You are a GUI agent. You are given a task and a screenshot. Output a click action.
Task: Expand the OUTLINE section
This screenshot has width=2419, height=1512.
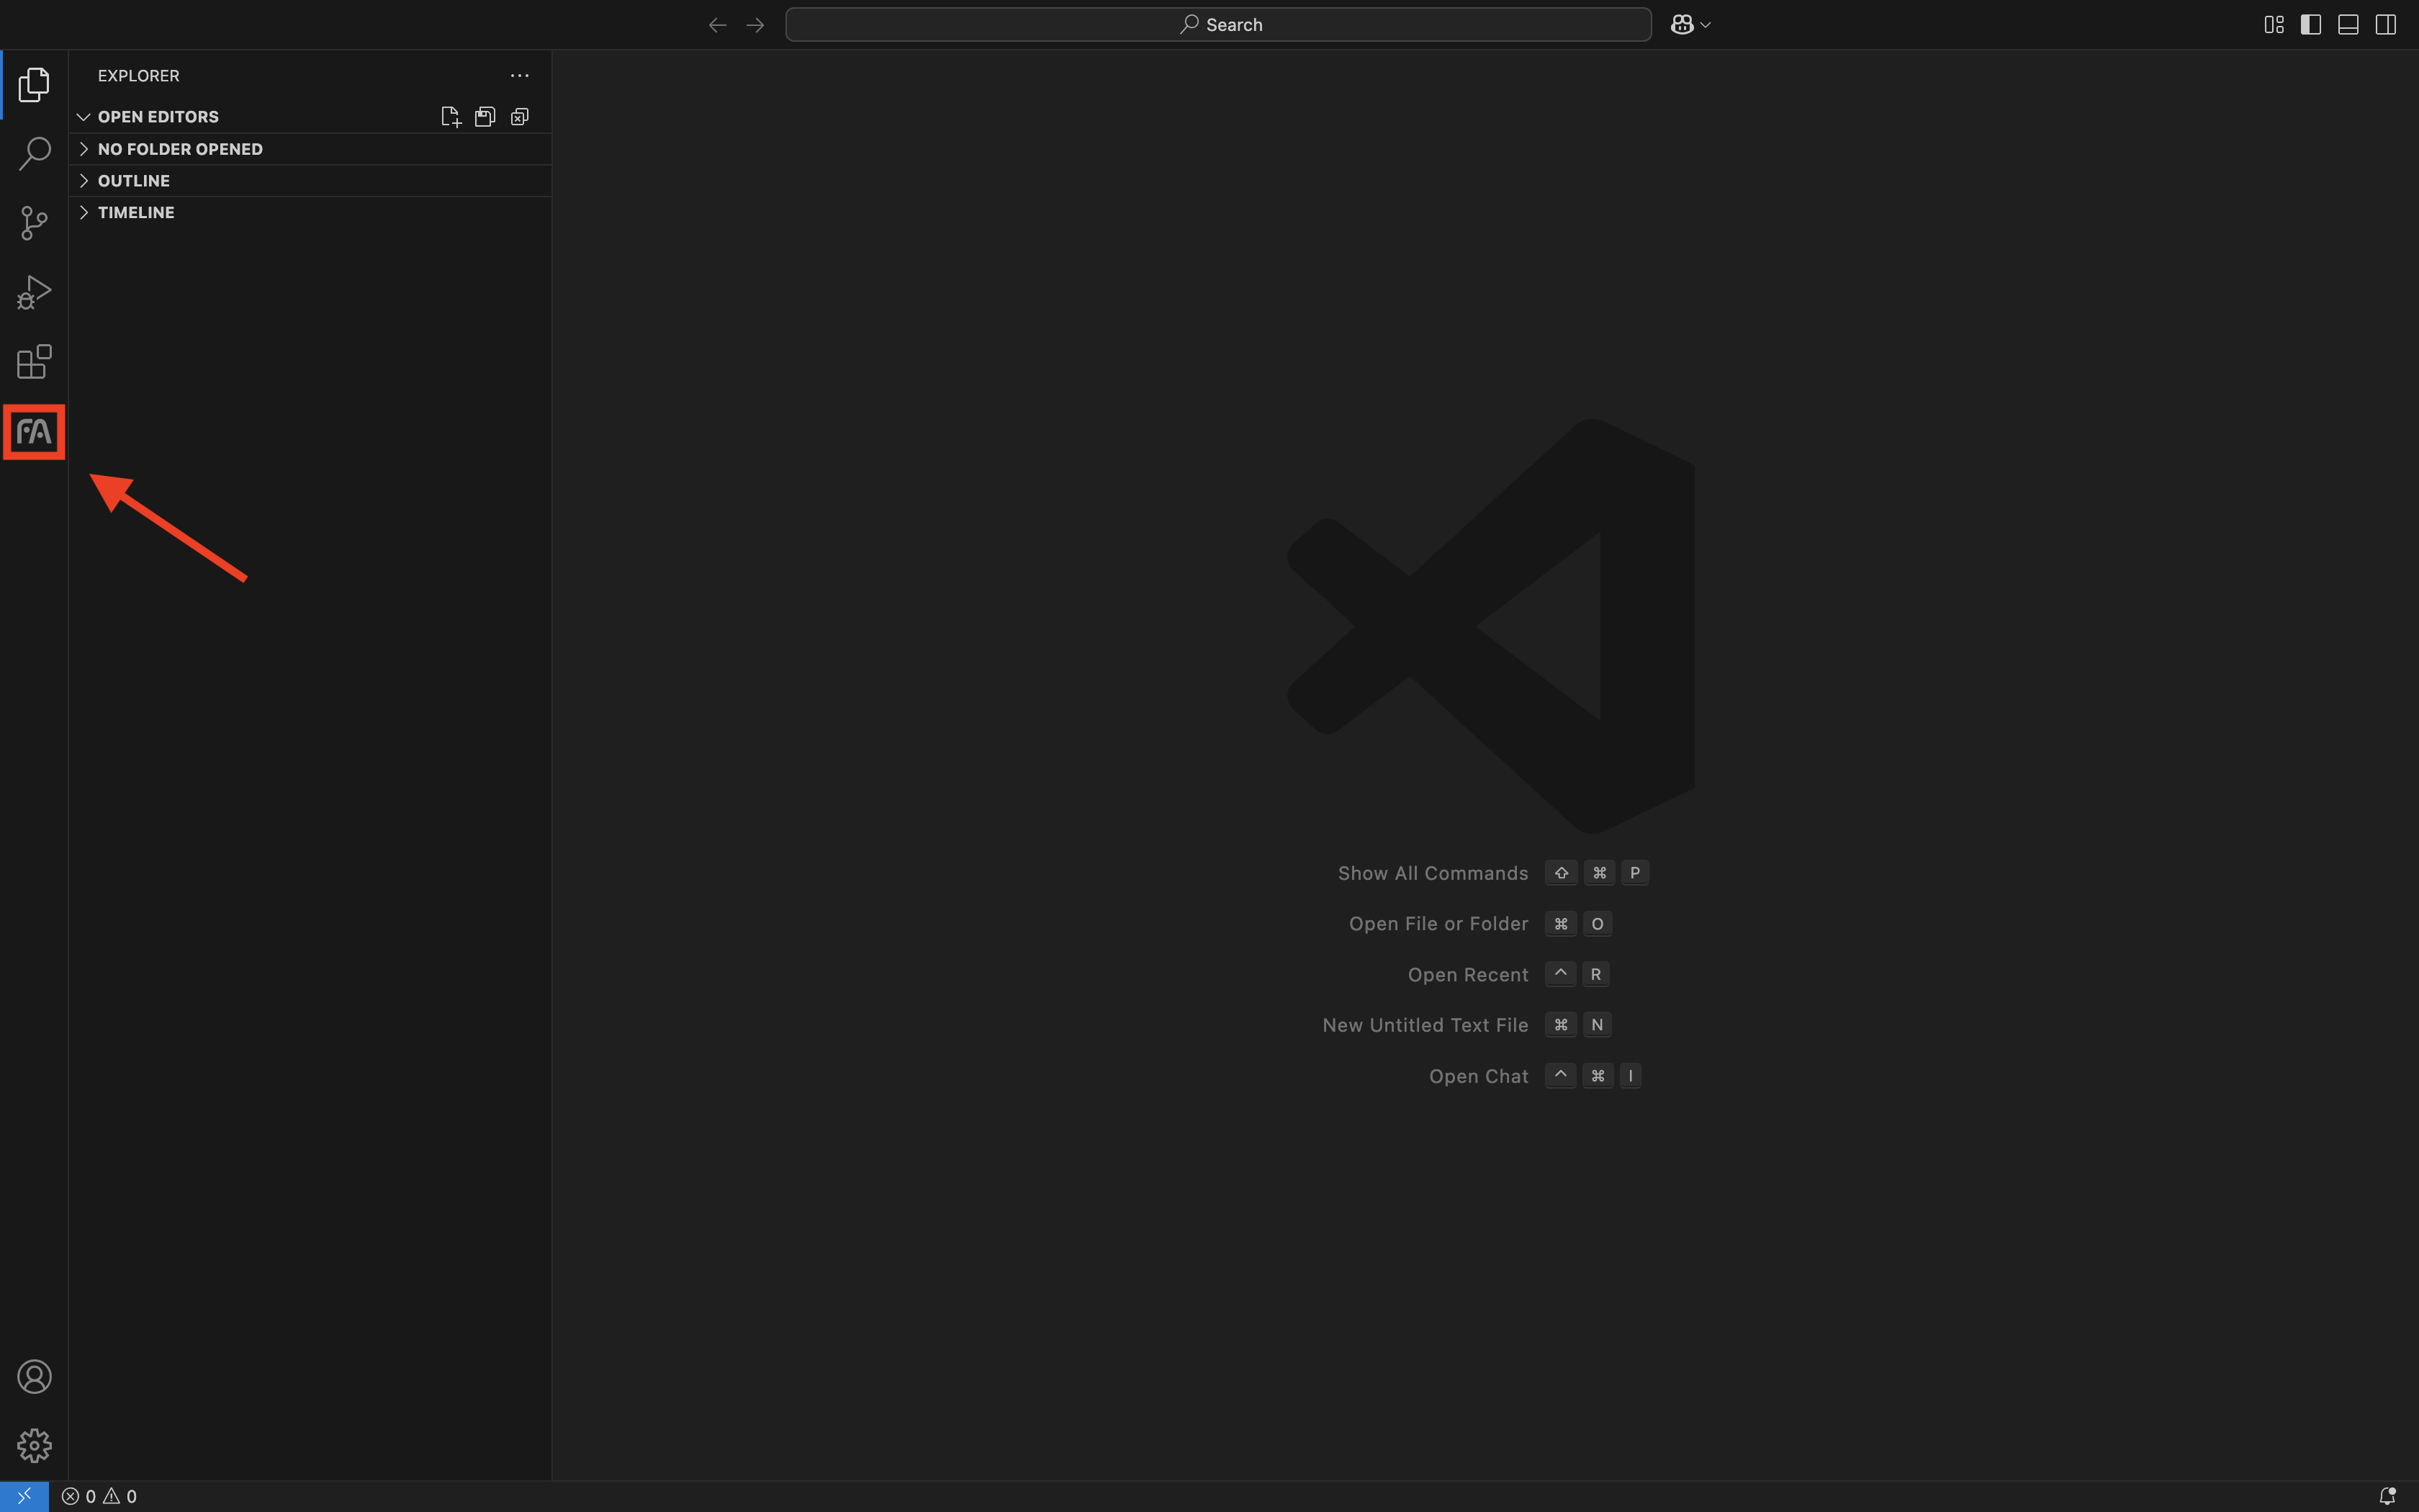click(310, 181)
